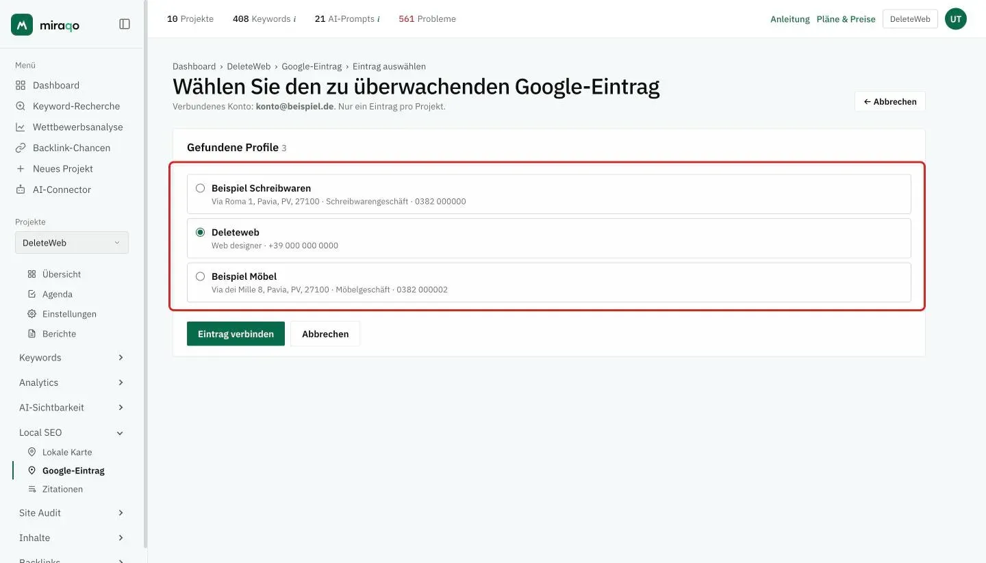
Task: Click the Dashboard grid icon in menu
Action: coord(21,86)
